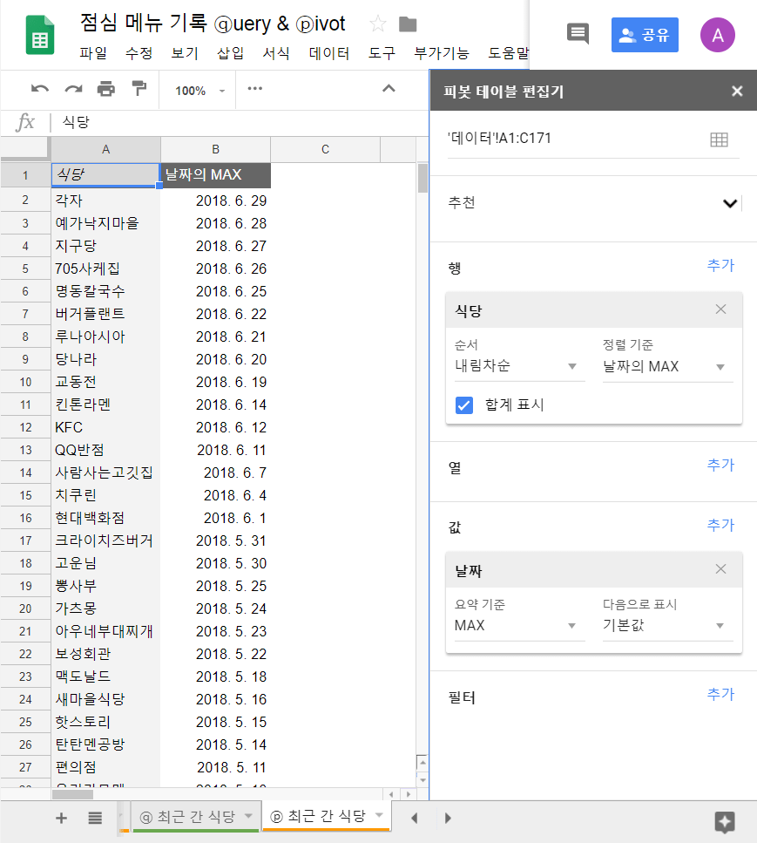Add a new sheet with the plus icon

[x=60, y=818]
